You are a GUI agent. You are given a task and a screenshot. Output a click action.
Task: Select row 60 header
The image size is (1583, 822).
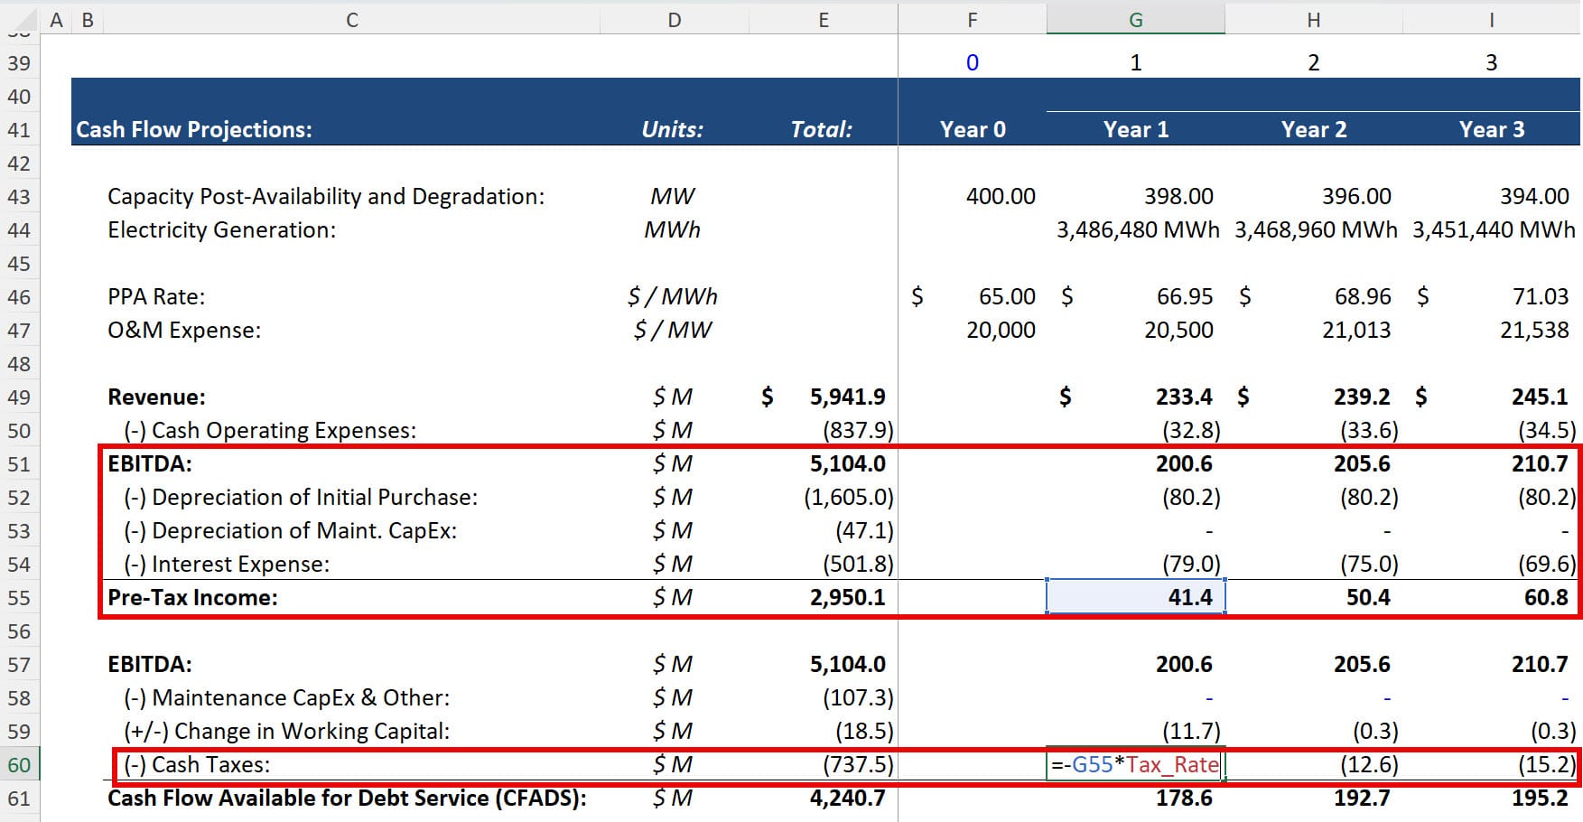point(18,764)
